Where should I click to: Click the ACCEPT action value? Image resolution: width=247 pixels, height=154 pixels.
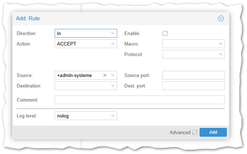(x=67, y=44)
